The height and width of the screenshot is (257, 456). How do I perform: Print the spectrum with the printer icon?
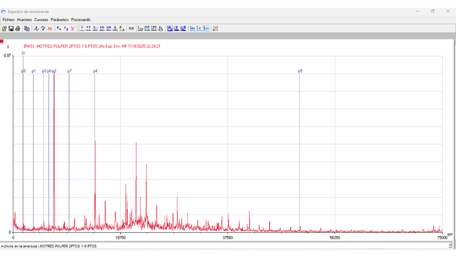(18, 29)
